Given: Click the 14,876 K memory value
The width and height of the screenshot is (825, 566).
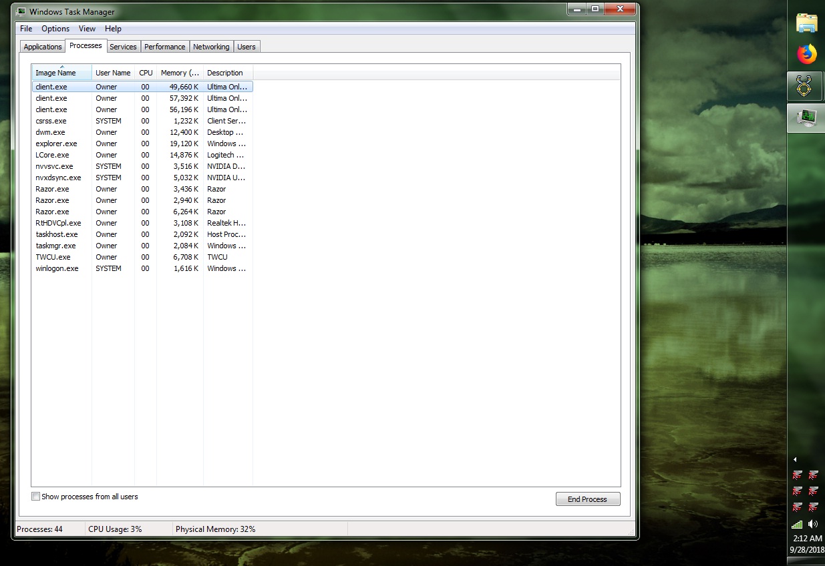Looking at the screenshot, I should click(184, 155).
